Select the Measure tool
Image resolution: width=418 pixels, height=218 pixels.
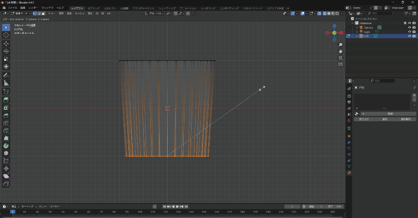(x=6, y=83)
